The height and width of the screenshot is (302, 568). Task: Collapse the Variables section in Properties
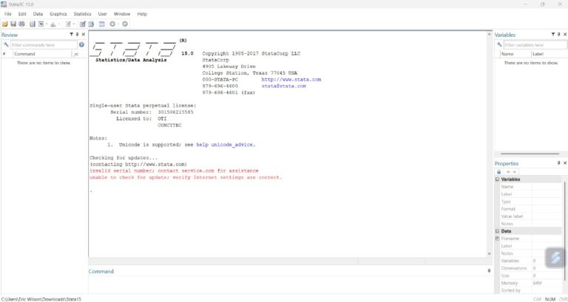click(498, 179)
